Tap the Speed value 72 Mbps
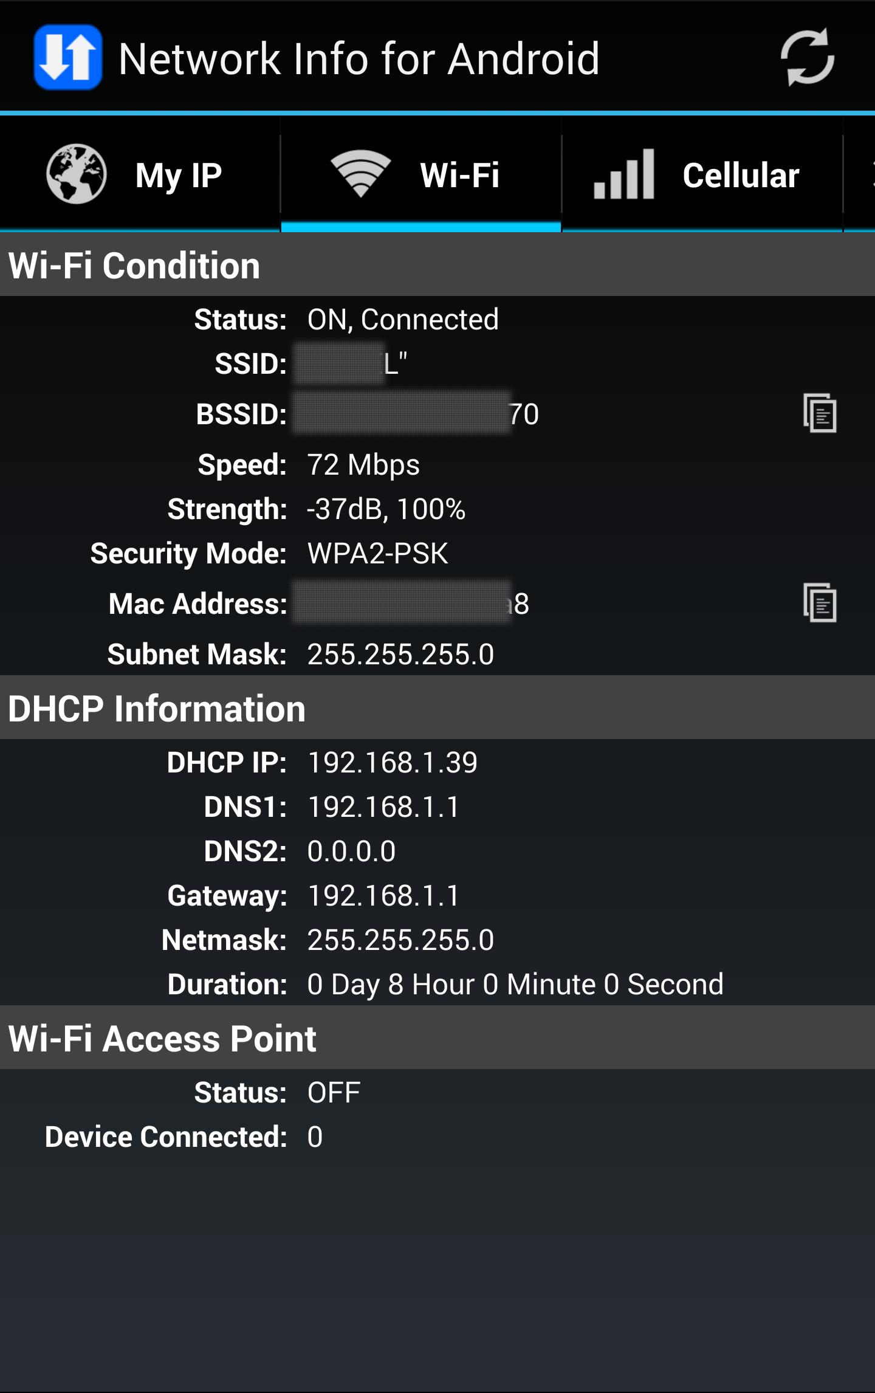 coord(363,465)
